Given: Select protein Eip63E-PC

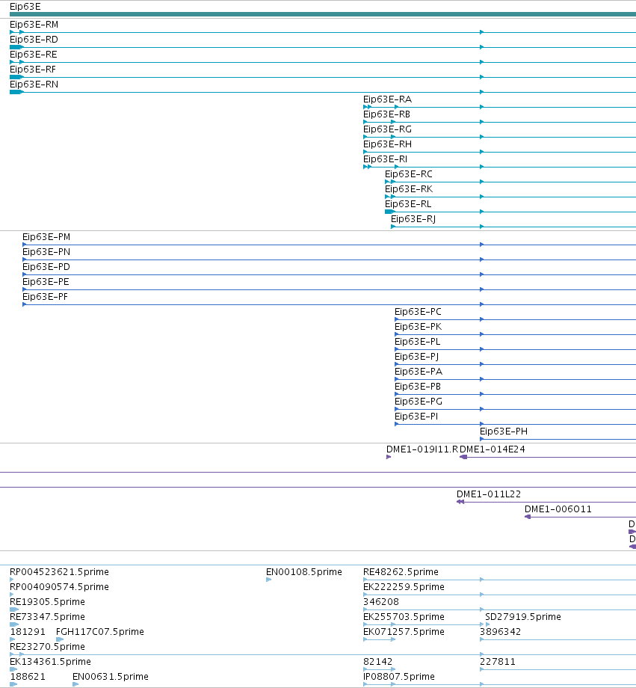Looking at the screenshot, I should (418, 312).
